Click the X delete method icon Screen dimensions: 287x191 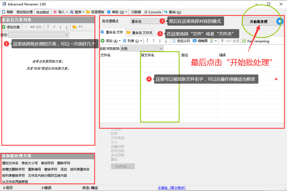[x=26, y=27]
